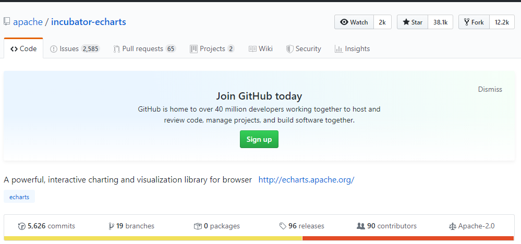Click the Security shield icon

tap(290, 49)
